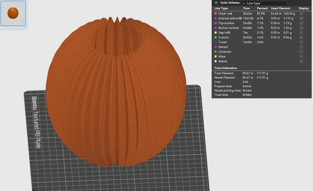Image resolution: width=313 pixels, height=191 pixels.
Task: Click the 163.00 g Outer wall weight
Action: tap(289, 13)
